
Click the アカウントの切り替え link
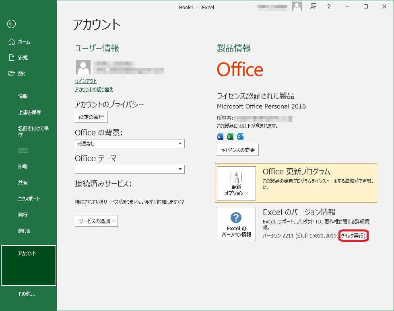click(x=94, y=90)
